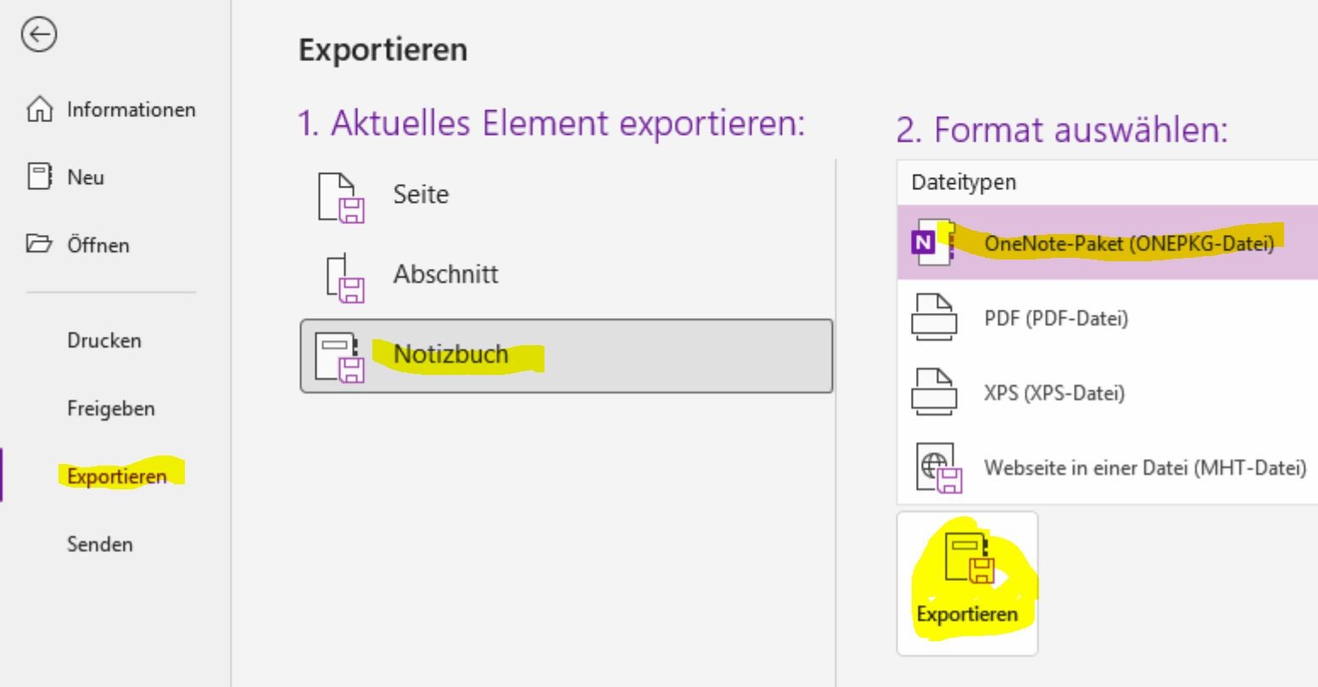Click the Öffnen folder icon
This screenshot has height=687, width=1318.
(39, 245)
